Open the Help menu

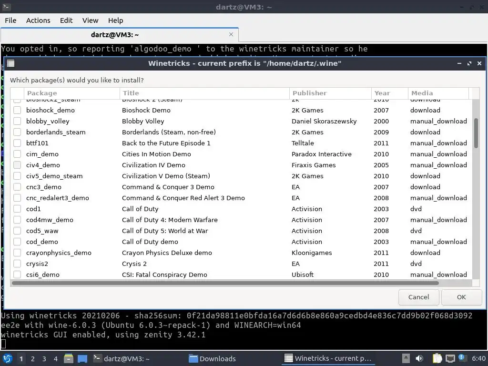(115, 20)
